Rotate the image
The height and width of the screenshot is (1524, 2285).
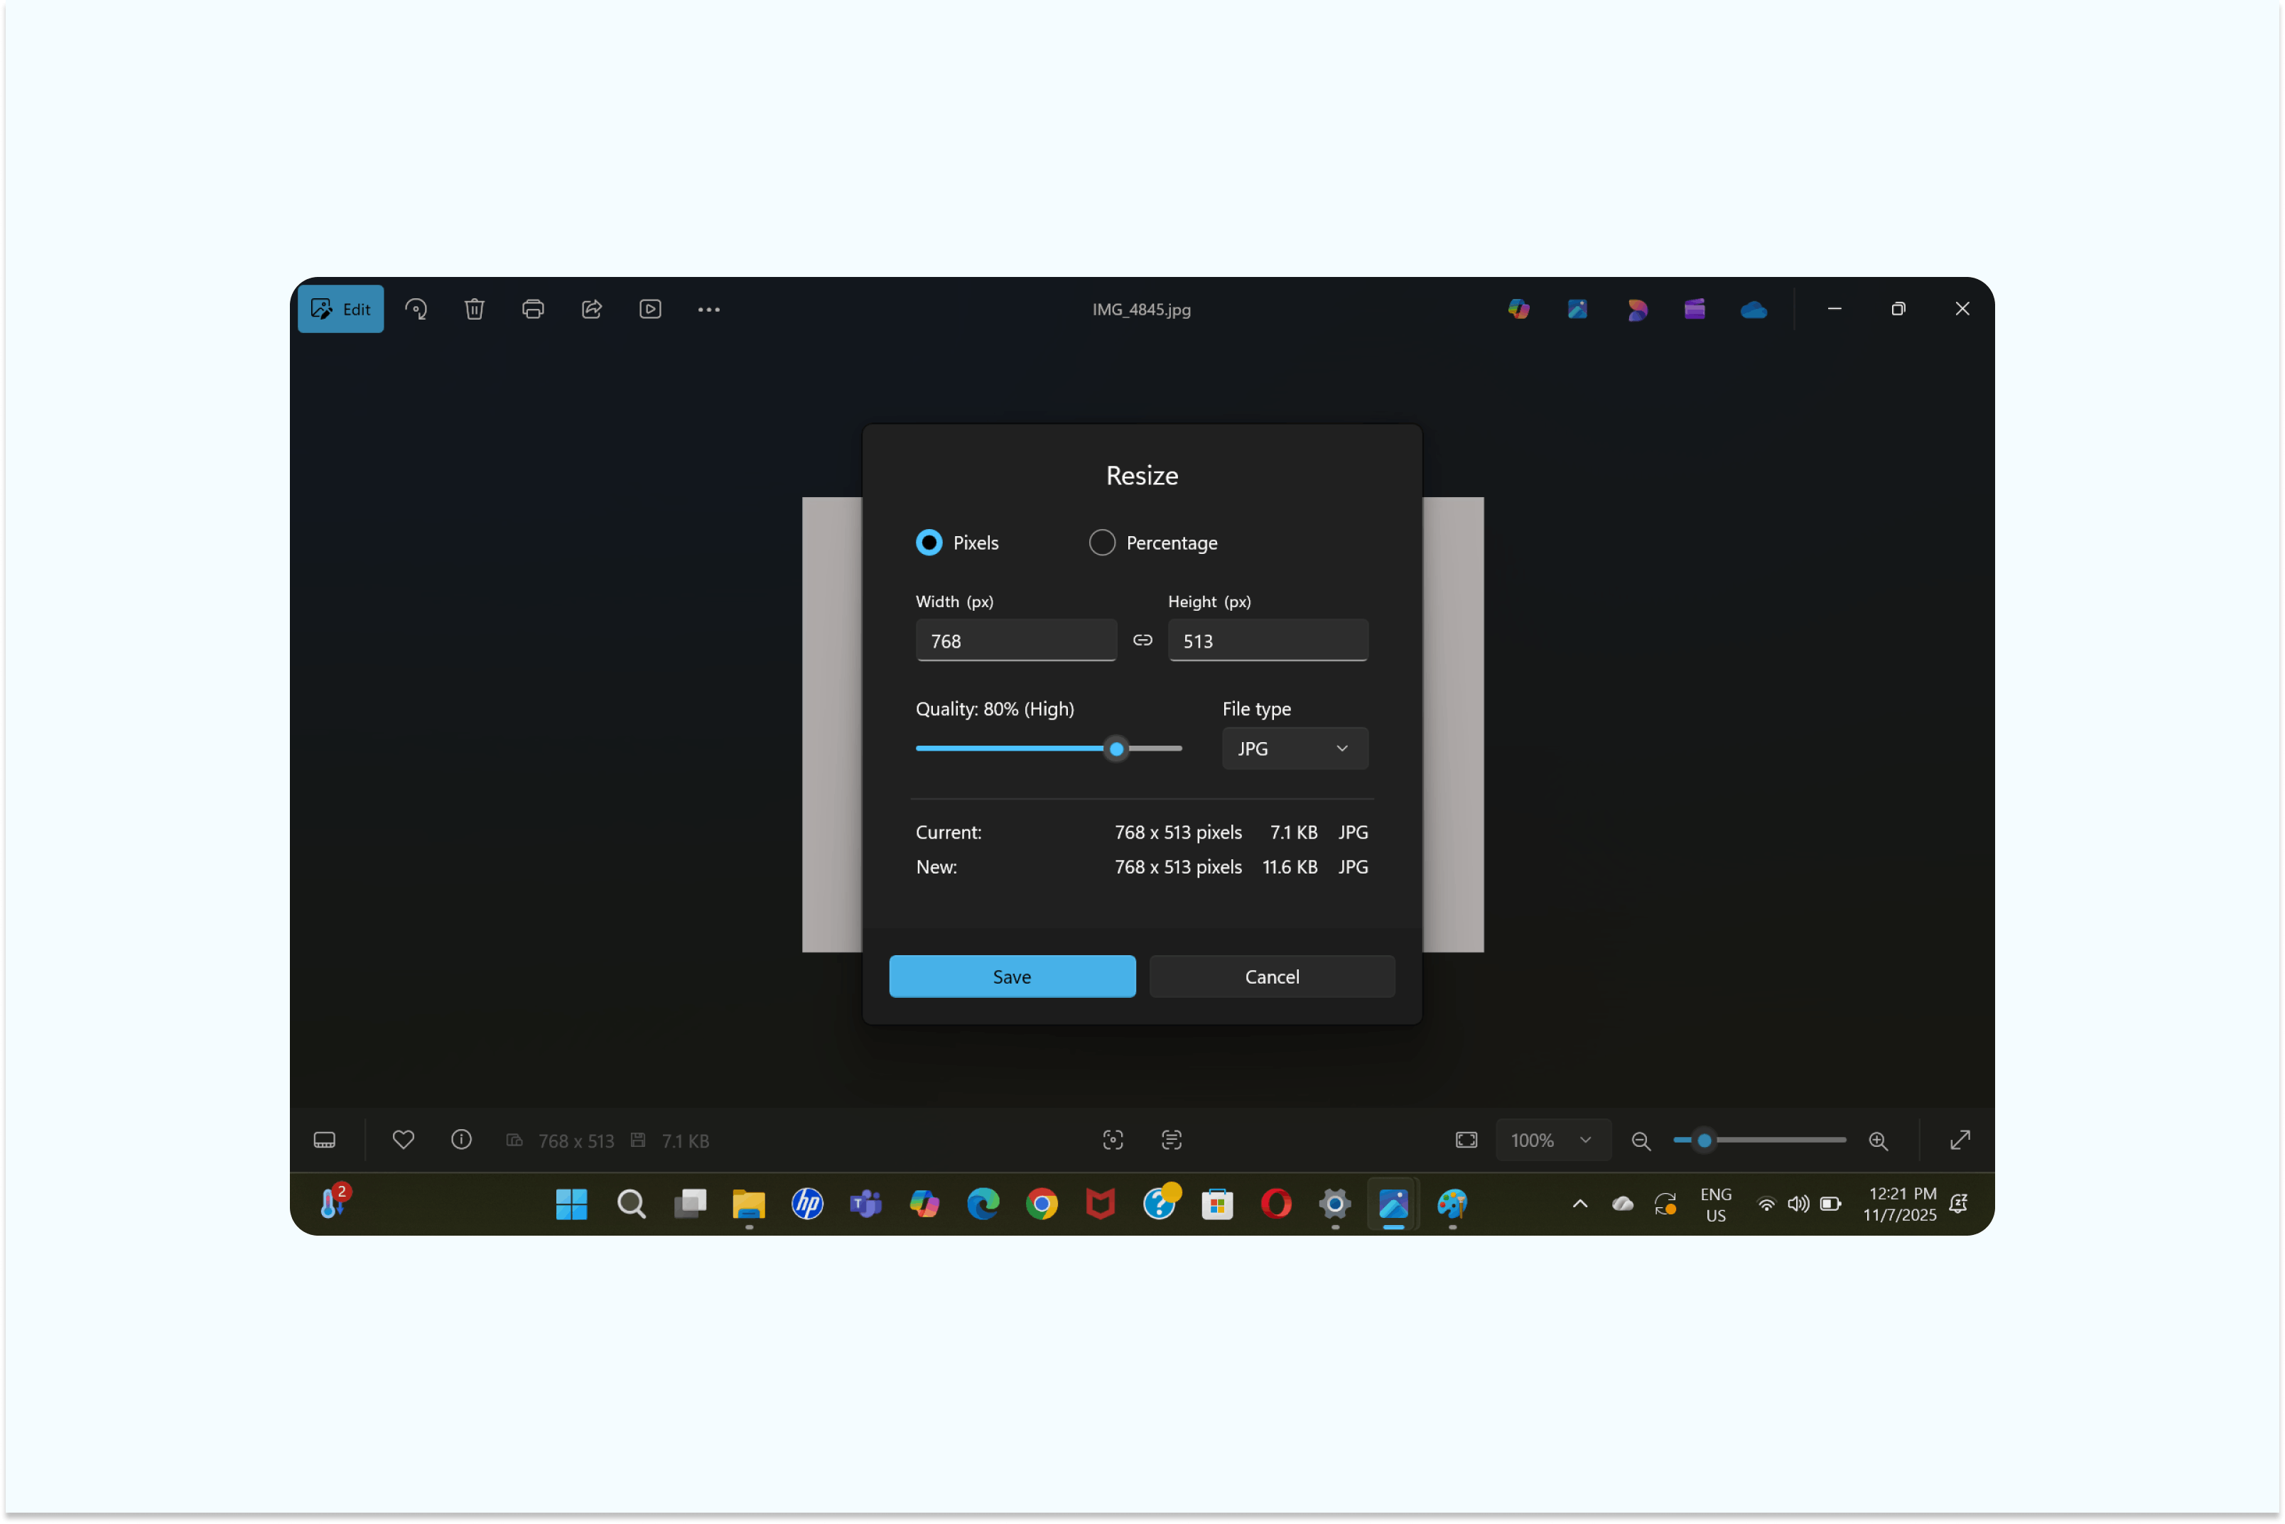pos(417,309)
